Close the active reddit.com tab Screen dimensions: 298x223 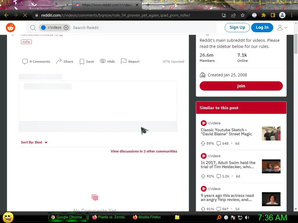click(x=137, y=5)
